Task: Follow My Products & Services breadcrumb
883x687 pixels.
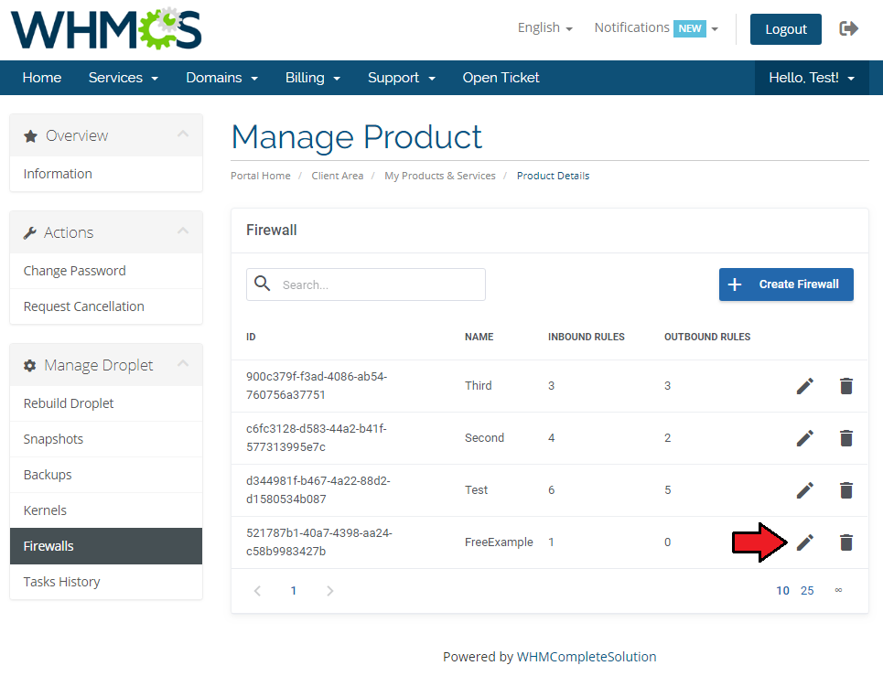Action: (x=440, y=176)
